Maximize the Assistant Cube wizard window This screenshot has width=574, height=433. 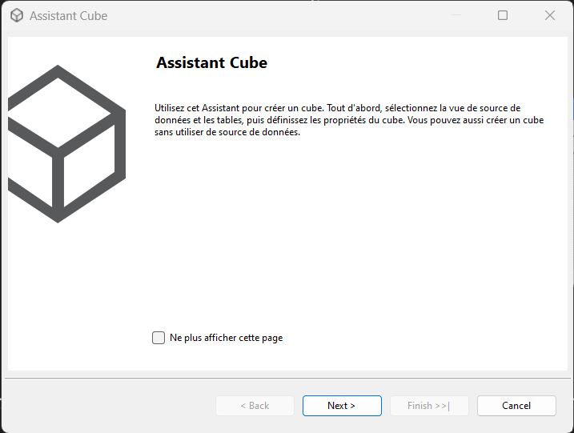click(503, 15)
